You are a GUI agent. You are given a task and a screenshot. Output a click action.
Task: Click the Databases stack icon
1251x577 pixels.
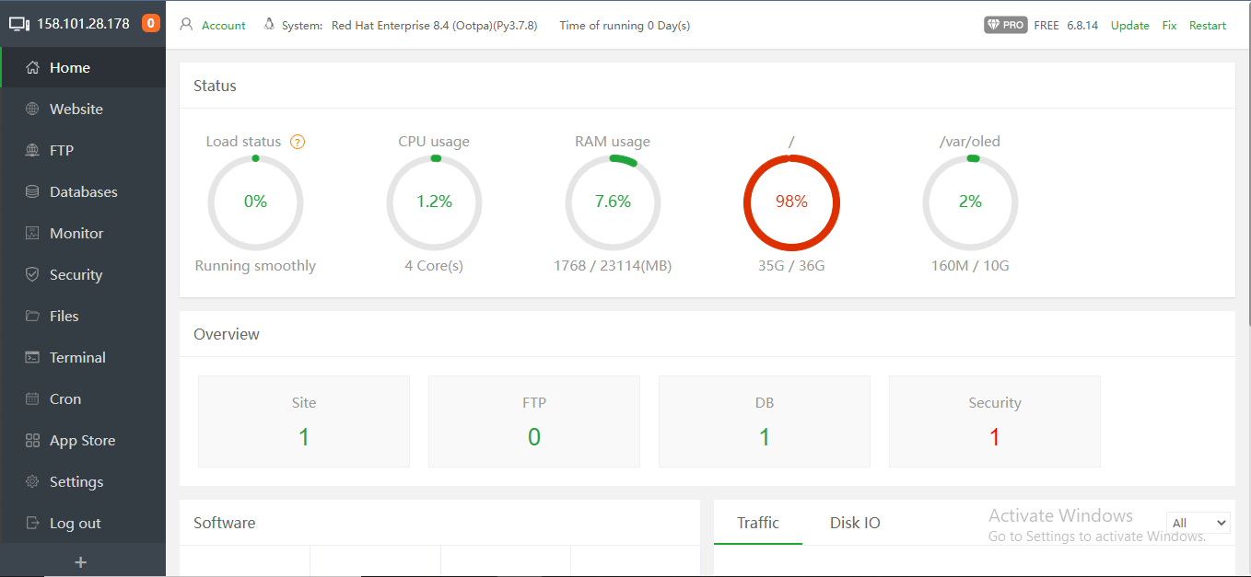32,192
